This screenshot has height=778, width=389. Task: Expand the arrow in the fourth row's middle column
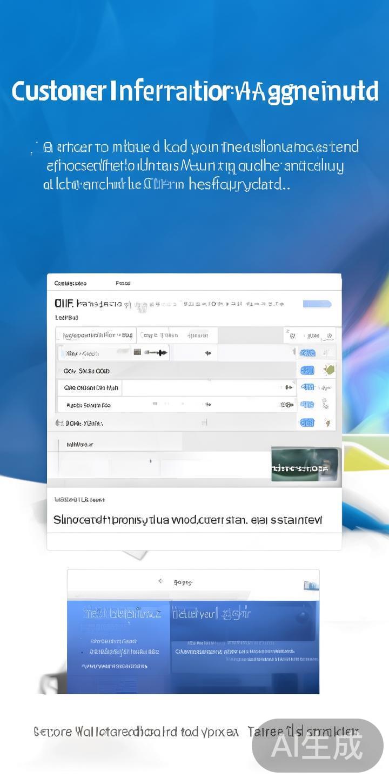pos(206,405)
